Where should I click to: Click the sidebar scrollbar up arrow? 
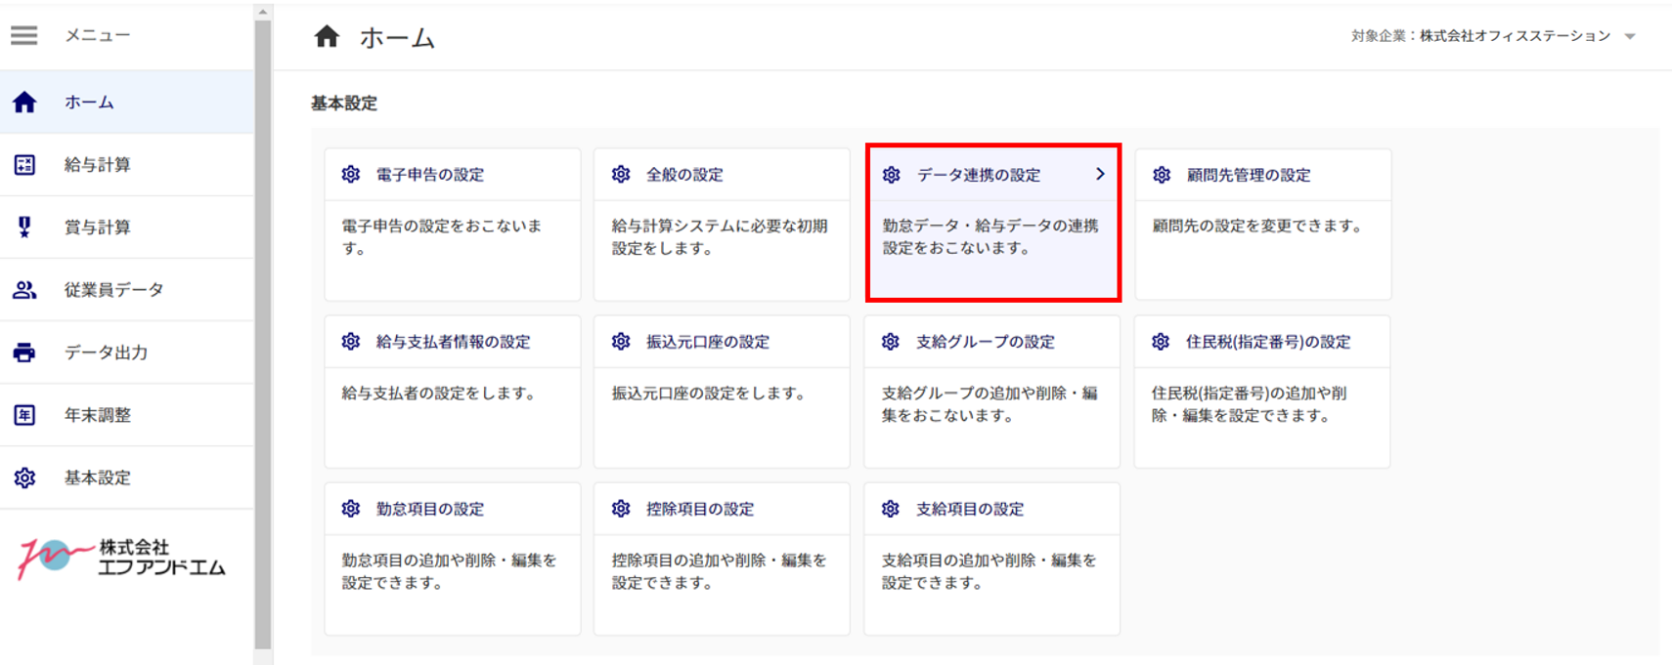[x=263, y=12]
